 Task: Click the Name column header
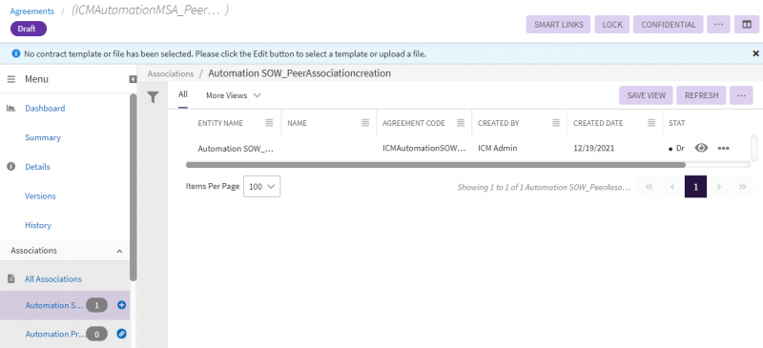[297, 123]
